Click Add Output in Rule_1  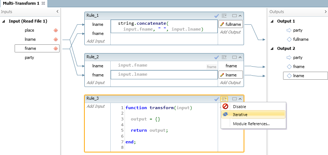click(x=230, y=32)
